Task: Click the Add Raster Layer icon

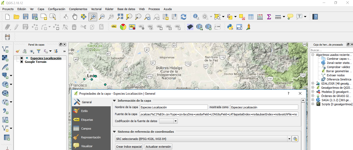Action: (x=5, y=58)
